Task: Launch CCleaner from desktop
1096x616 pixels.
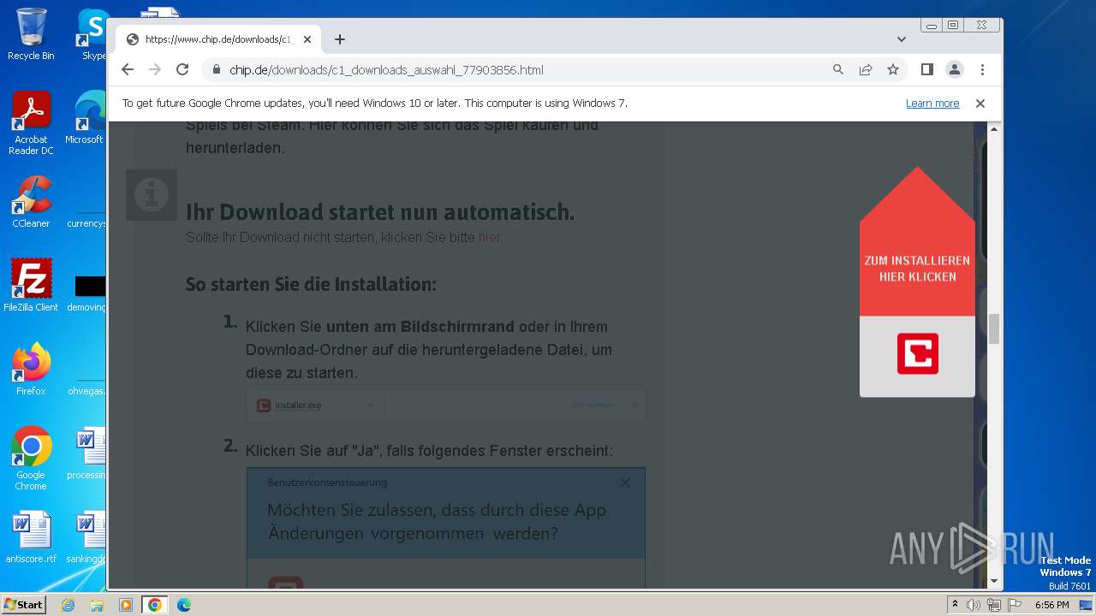Action: (31, 202)
